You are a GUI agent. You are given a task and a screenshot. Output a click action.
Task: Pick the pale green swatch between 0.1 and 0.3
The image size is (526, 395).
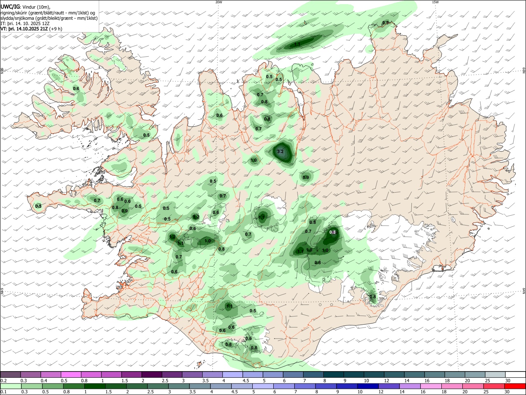pos(11,386)
